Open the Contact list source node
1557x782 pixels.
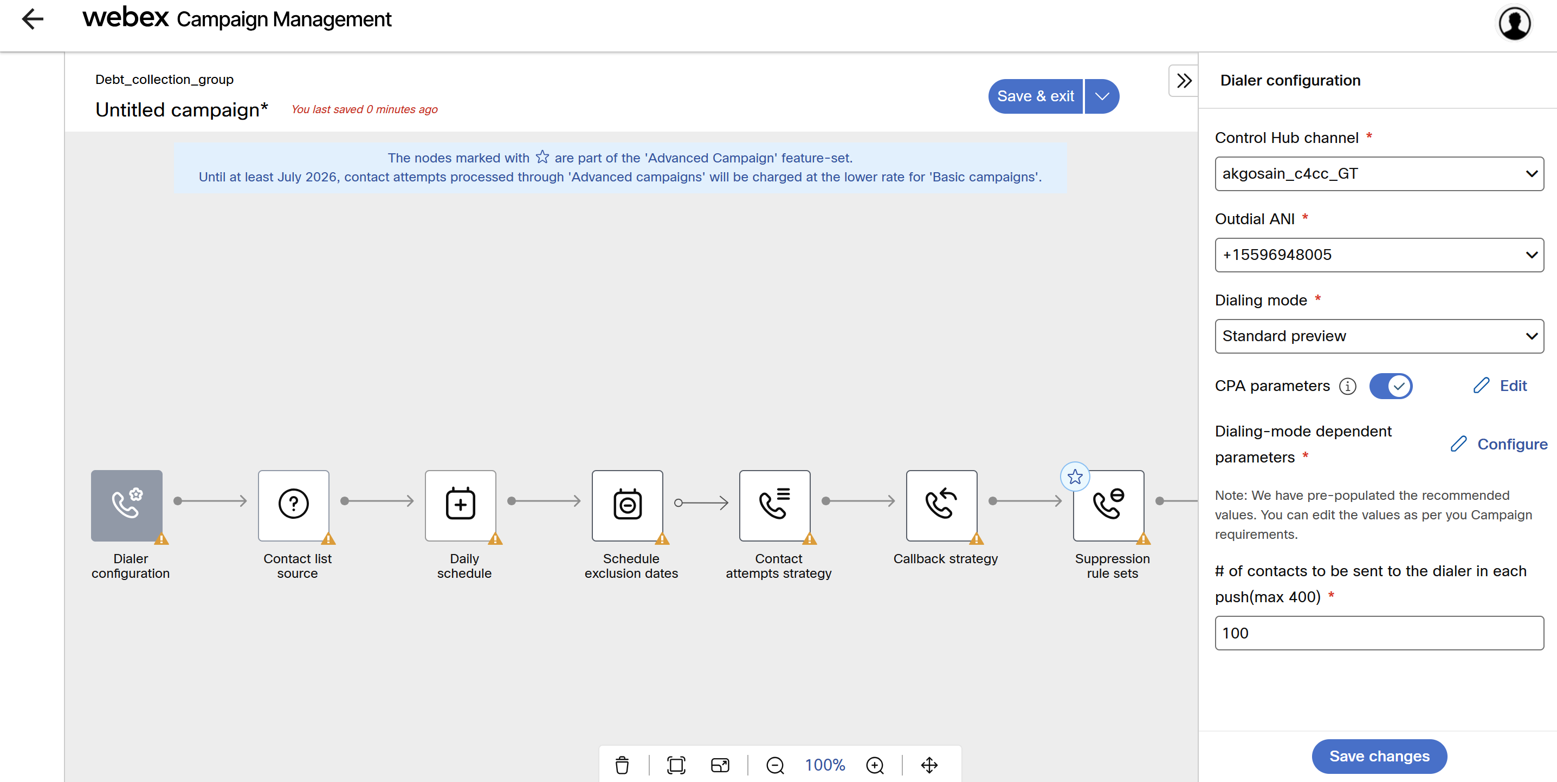tap(293, 505)
